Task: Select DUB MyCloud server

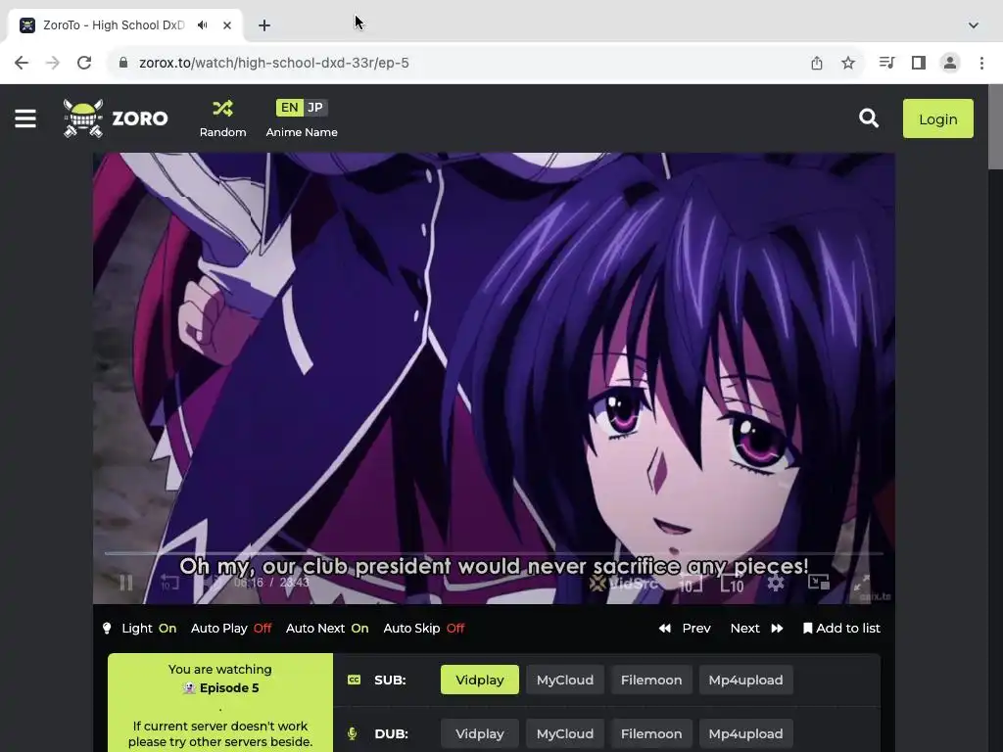Action: (565, 733)
